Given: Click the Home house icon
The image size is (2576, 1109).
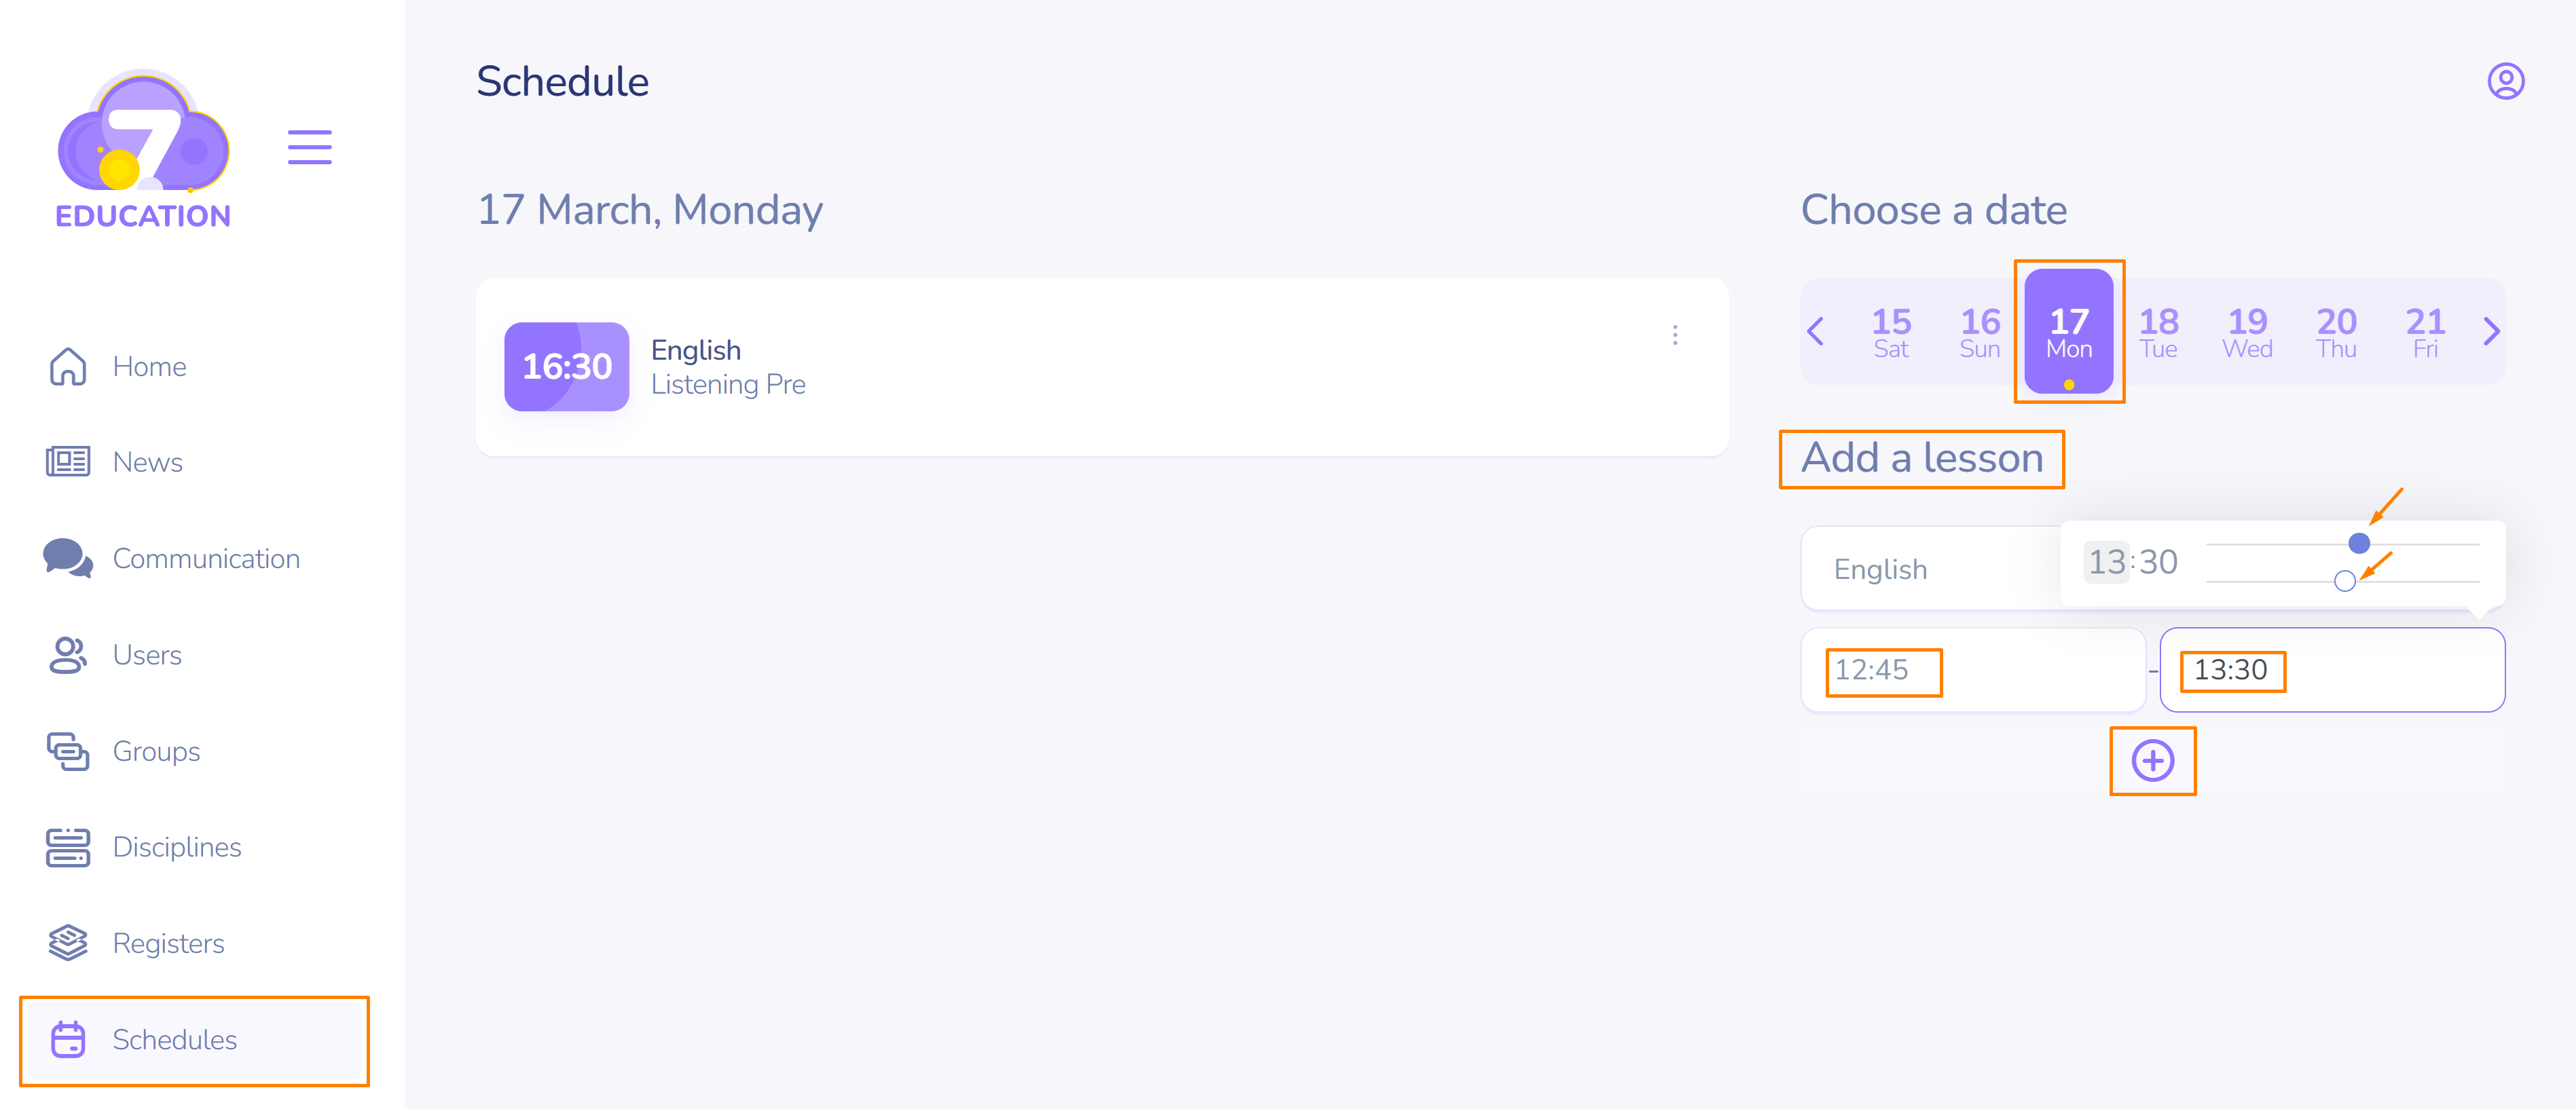Looking at the screenshot, I should click(x=68, y=367).
